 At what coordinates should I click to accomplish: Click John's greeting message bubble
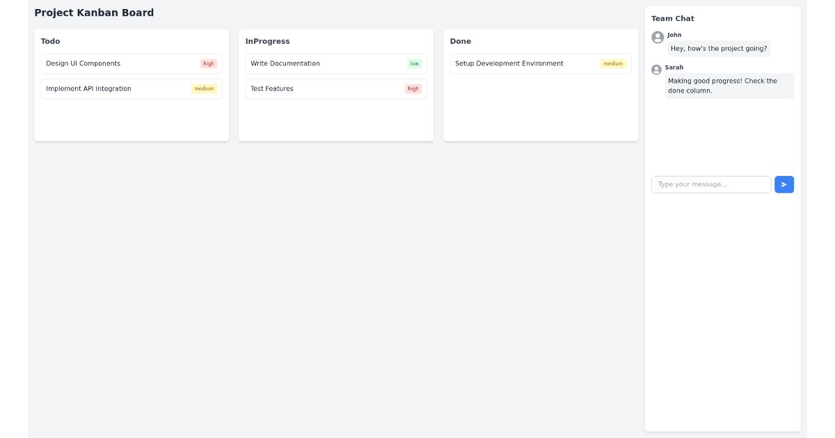point(719,49)
